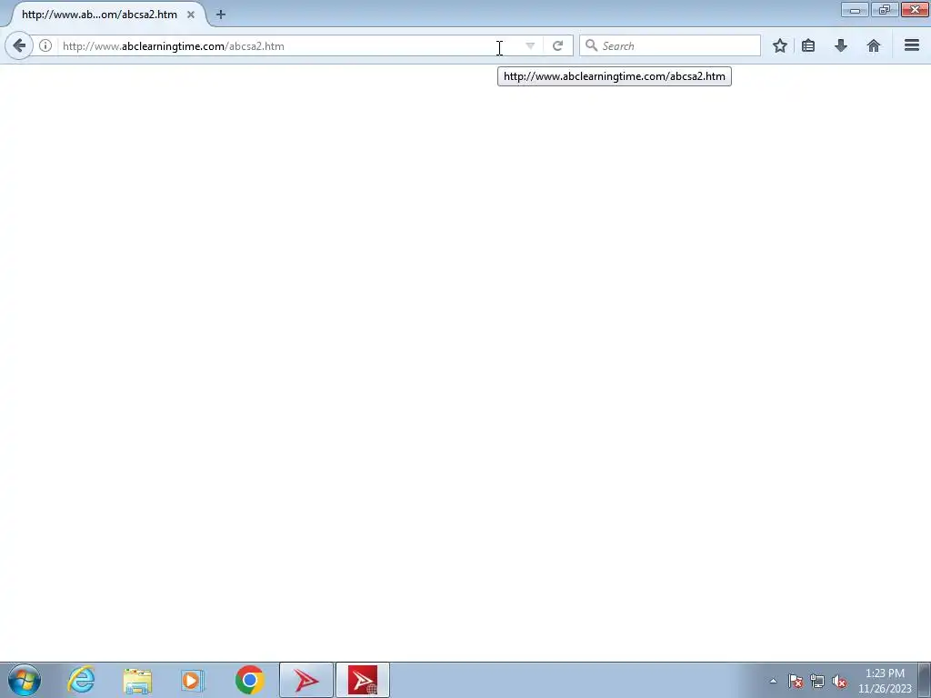Open the Firefox hamburger menu

[x=912, y=45]
